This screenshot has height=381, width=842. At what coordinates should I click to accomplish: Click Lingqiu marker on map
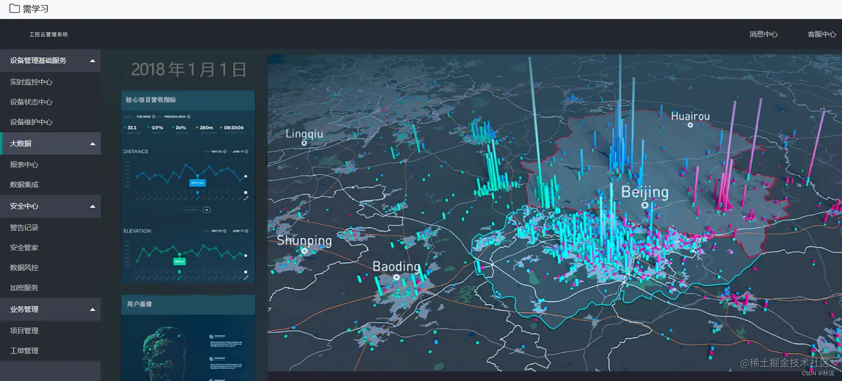click(304, 143)
